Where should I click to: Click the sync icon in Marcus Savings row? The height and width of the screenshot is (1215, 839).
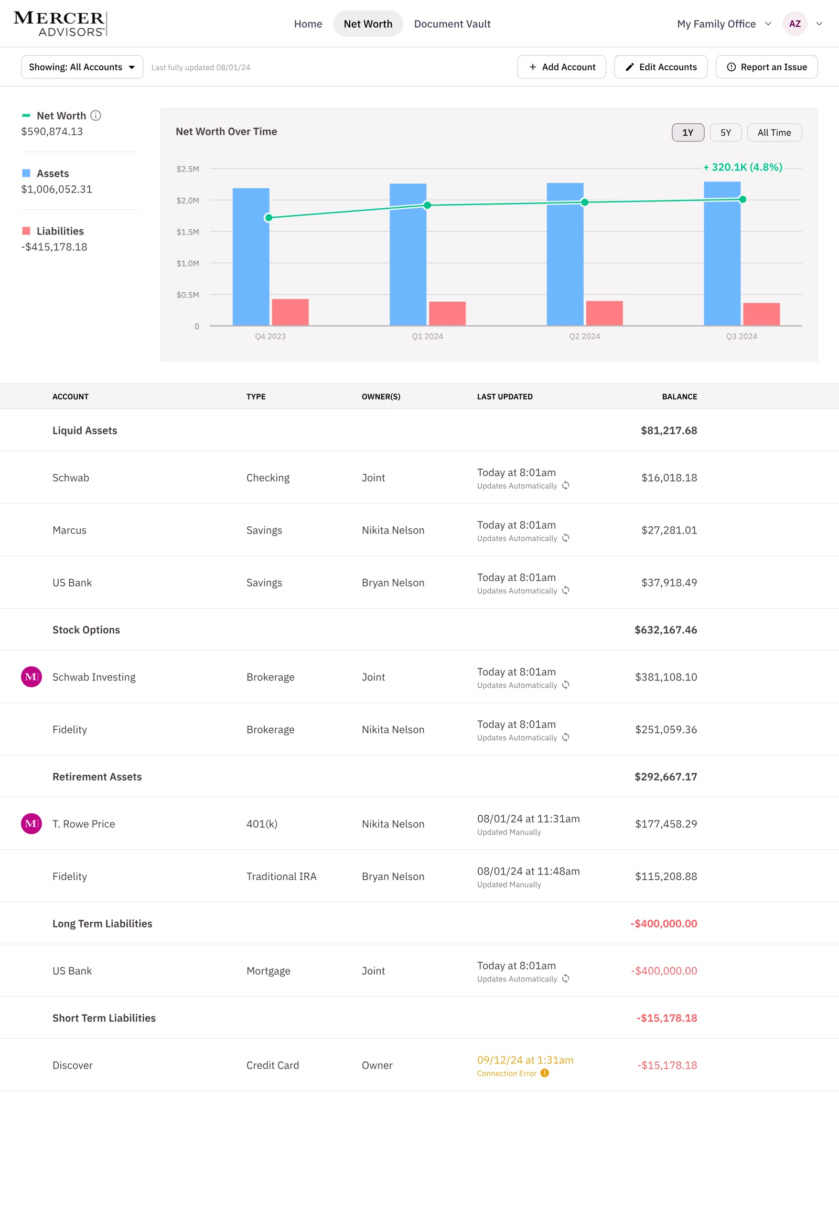566,538
